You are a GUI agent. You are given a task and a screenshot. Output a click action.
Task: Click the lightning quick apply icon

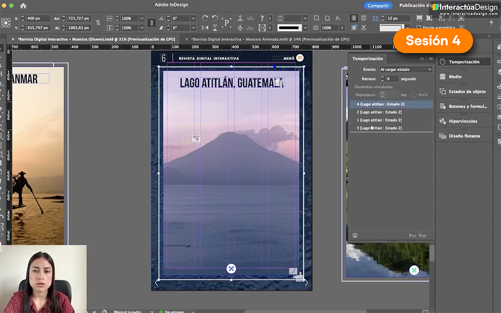click(x=491, y=23)
